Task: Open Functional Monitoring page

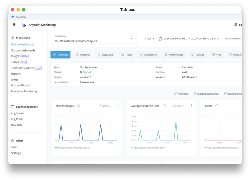Action: tap(24, 91)
